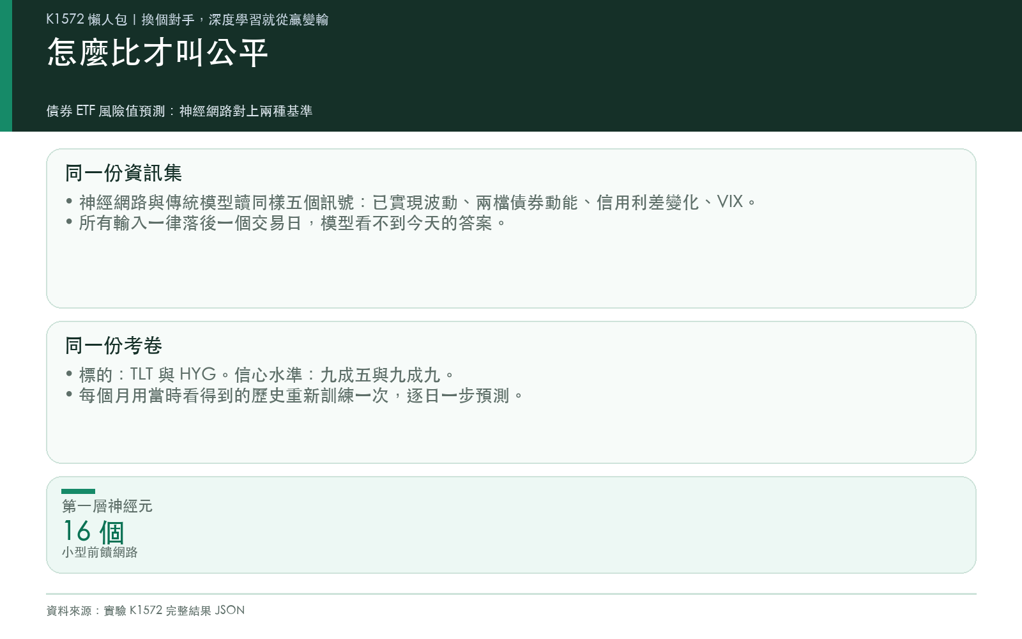Screen dimensions: 1022x639
Task: Click the heading 同一份資訊集
Action: [123, 173]
